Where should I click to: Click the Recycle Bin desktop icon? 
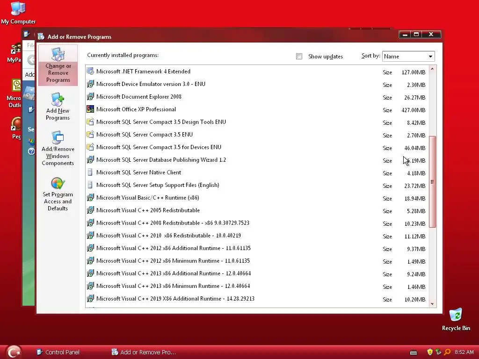pyautogui.click(x=456, y=320)
